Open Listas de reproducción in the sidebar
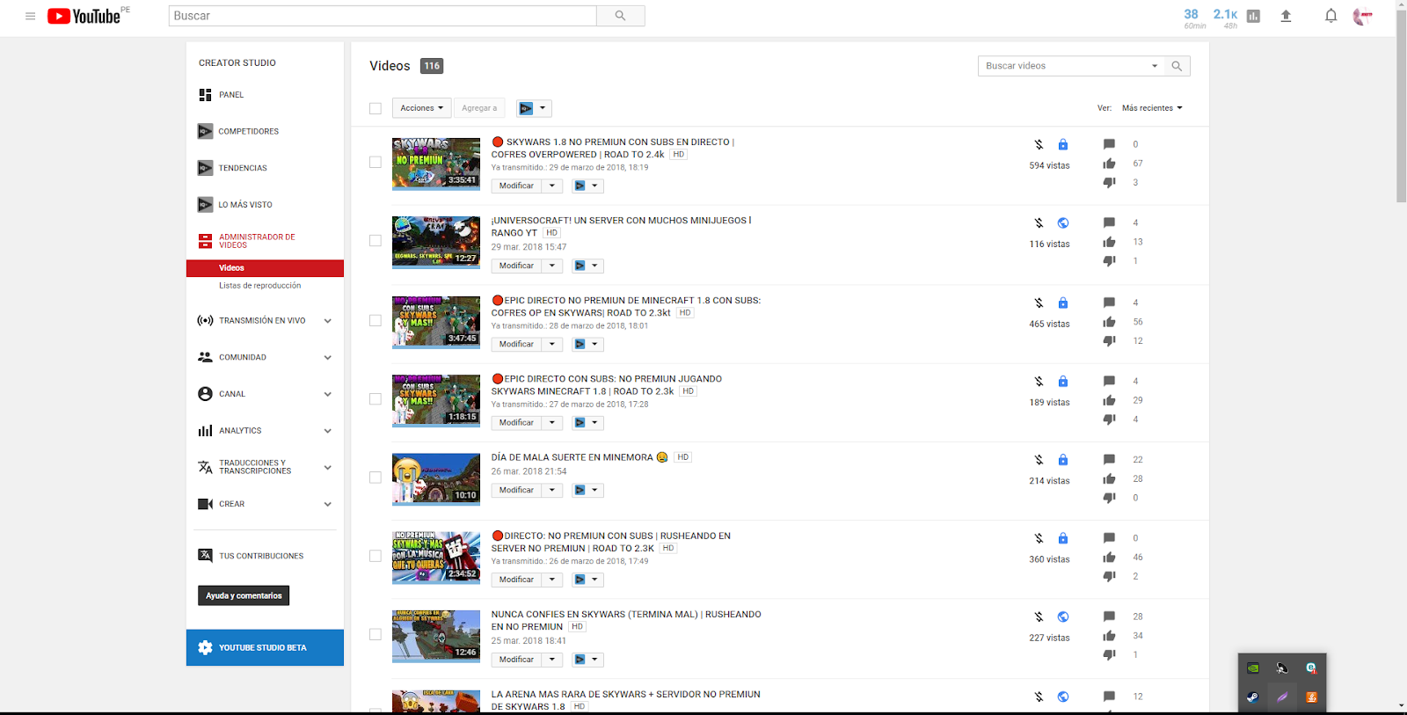 259,286
